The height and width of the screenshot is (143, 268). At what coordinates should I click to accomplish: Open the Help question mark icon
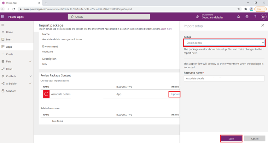(x=255, y=17)
